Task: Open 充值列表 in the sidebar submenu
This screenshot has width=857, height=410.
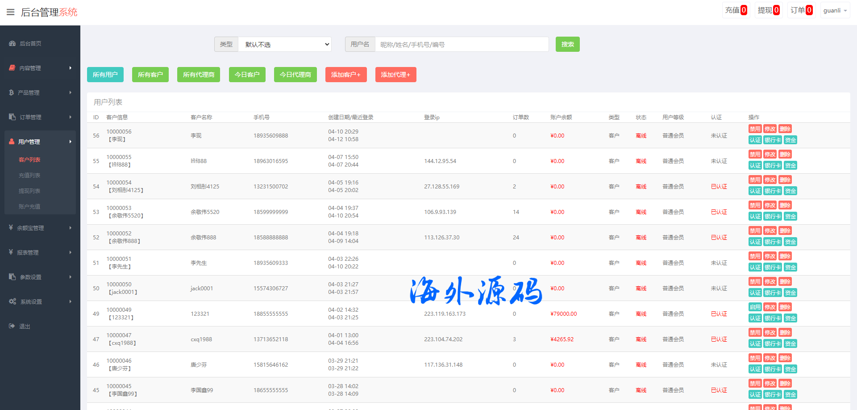Action: click(x=29, y=175)
